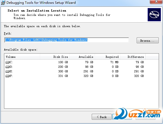This screenshot has width=163, height=124.
Task: Click the Path: label
Action: click(8, 33)
